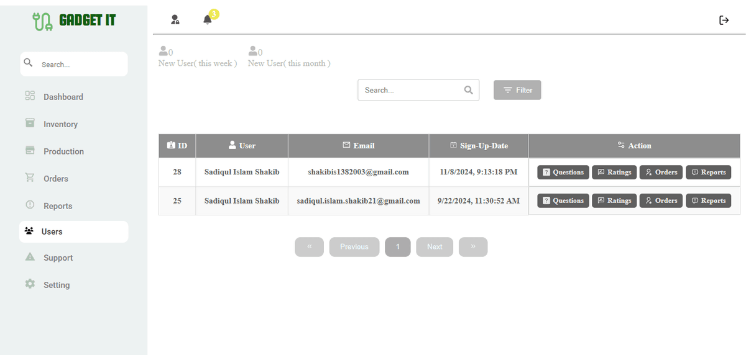Focus the user table Search field
Viewport: 746px width, 355px height.
tap(418, 90)
